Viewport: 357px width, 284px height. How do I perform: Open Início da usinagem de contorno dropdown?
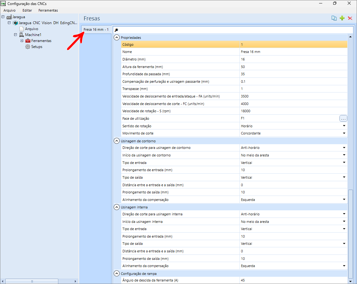click(344, 155)
